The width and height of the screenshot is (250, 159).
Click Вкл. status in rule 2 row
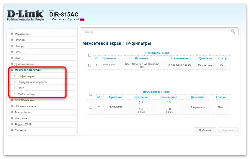pos(221,107)
